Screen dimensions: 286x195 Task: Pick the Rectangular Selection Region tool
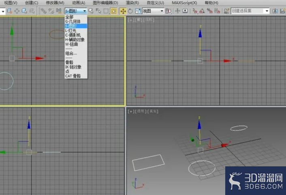(106, 11)
